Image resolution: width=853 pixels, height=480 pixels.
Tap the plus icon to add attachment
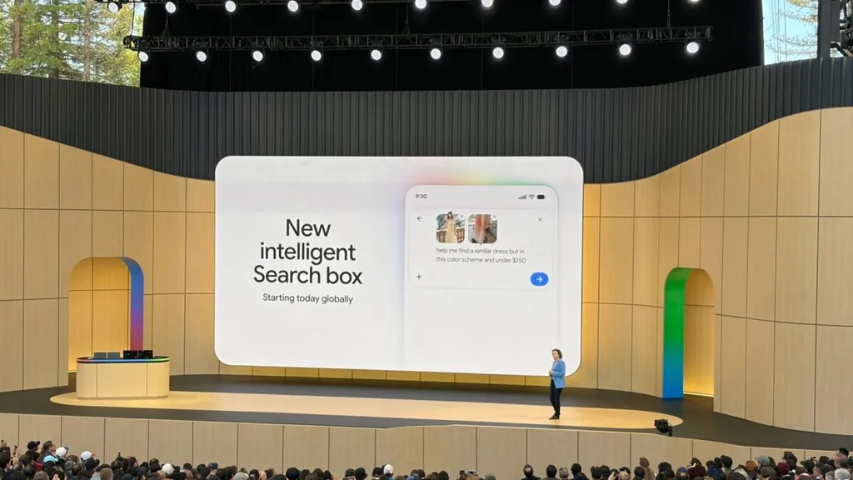(419, 277)
